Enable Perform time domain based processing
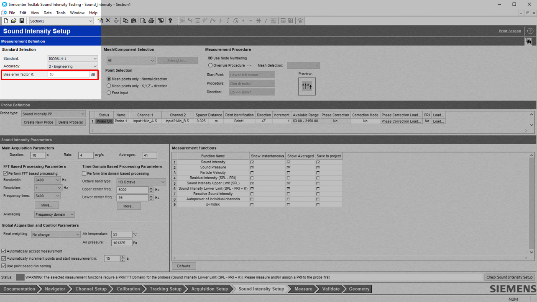This screenshot has width=537, height=302. pos(84,173)
